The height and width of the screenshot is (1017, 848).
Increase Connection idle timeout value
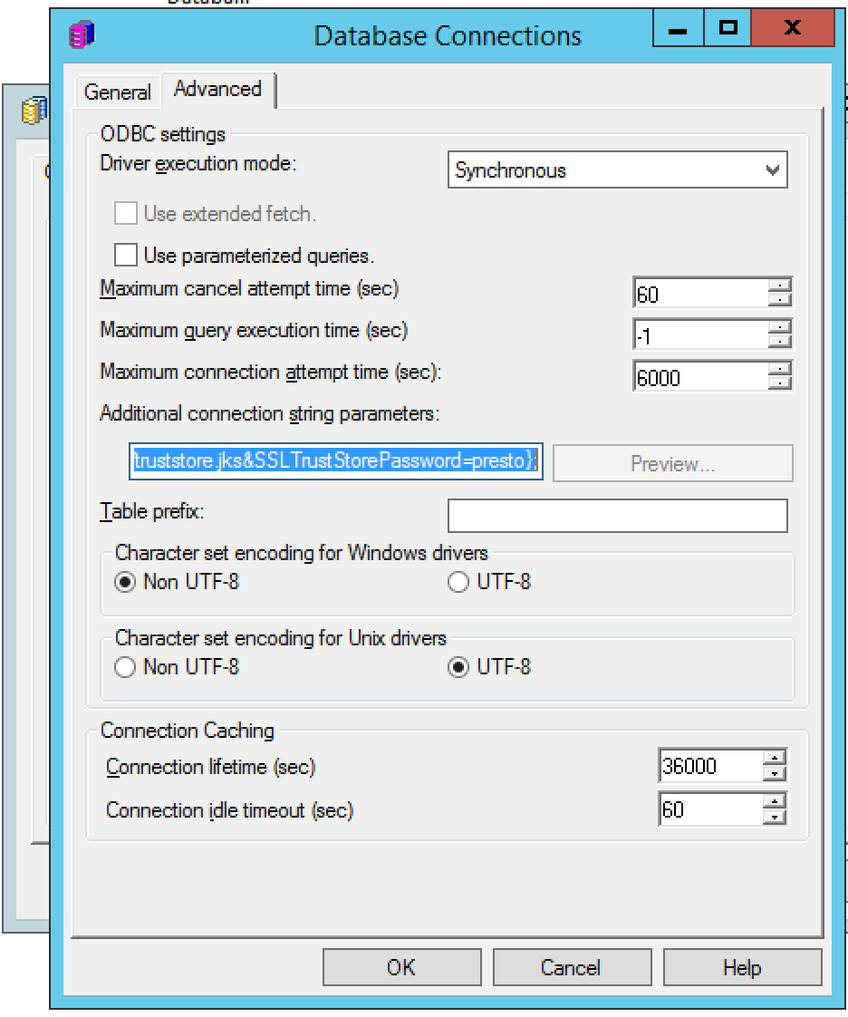tap(775, 801)
